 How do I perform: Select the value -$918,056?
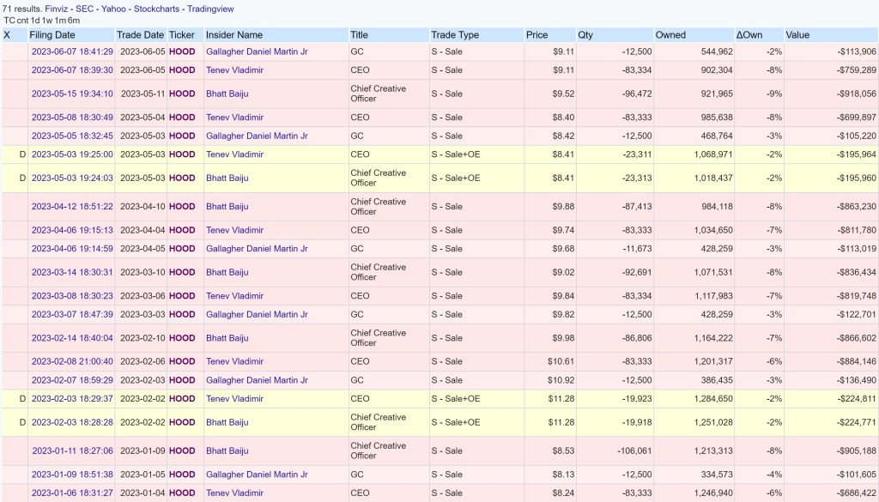[856, 94]
